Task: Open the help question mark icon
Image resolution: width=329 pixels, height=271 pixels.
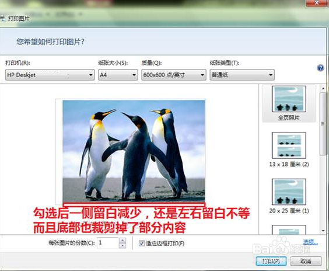Action: pos(320,68)
